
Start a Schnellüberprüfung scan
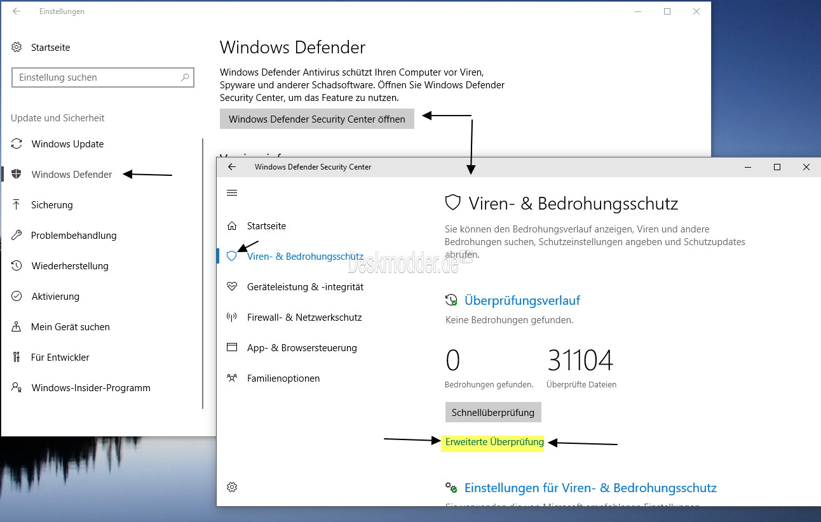[493, 412]
